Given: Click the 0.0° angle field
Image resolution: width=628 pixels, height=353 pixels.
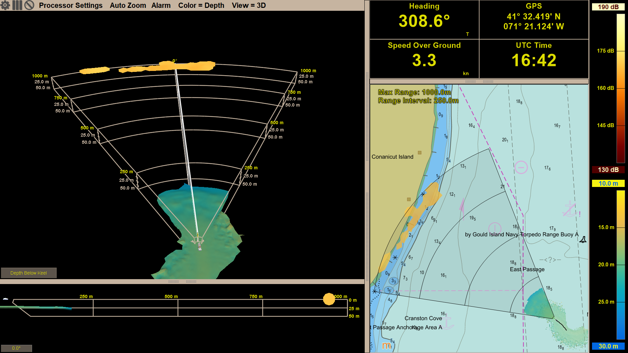Looking at the screenshot, I should tap(16, 348).
